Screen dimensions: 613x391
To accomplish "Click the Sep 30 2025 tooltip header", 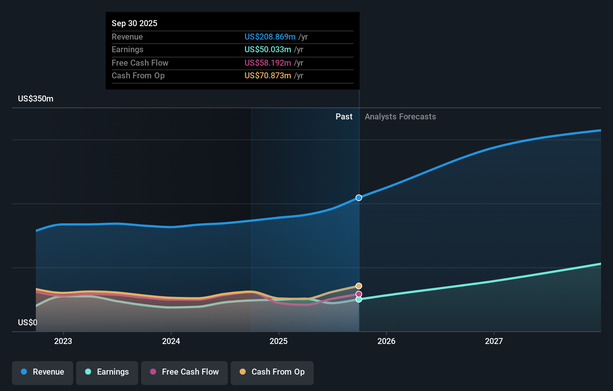I will pos(134,23).
